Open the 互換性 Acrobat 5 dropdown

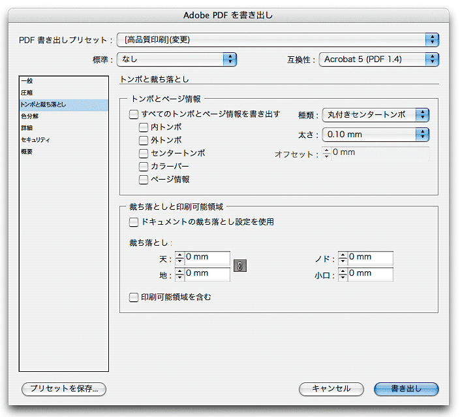pos(378,59)
